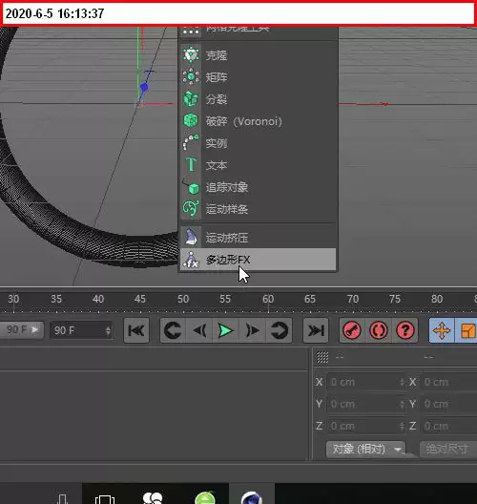Click the position X 0 cm field
The width and height of the screenshot is (477, 504).
click(366, 382)
